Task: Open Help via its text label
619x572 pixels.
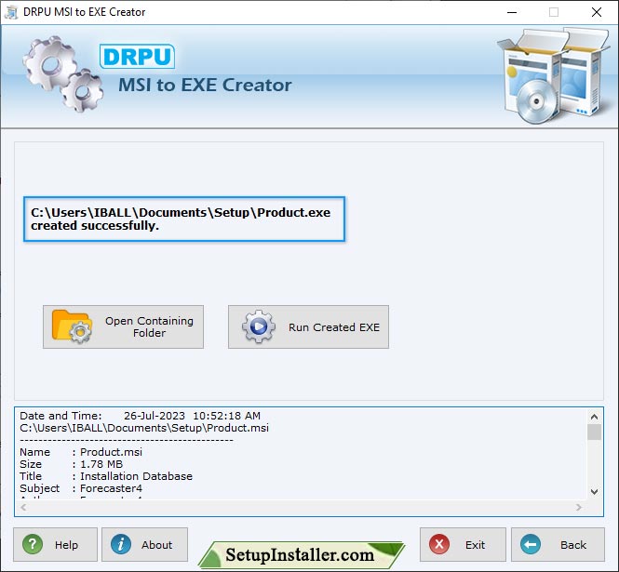Action: 66,545
